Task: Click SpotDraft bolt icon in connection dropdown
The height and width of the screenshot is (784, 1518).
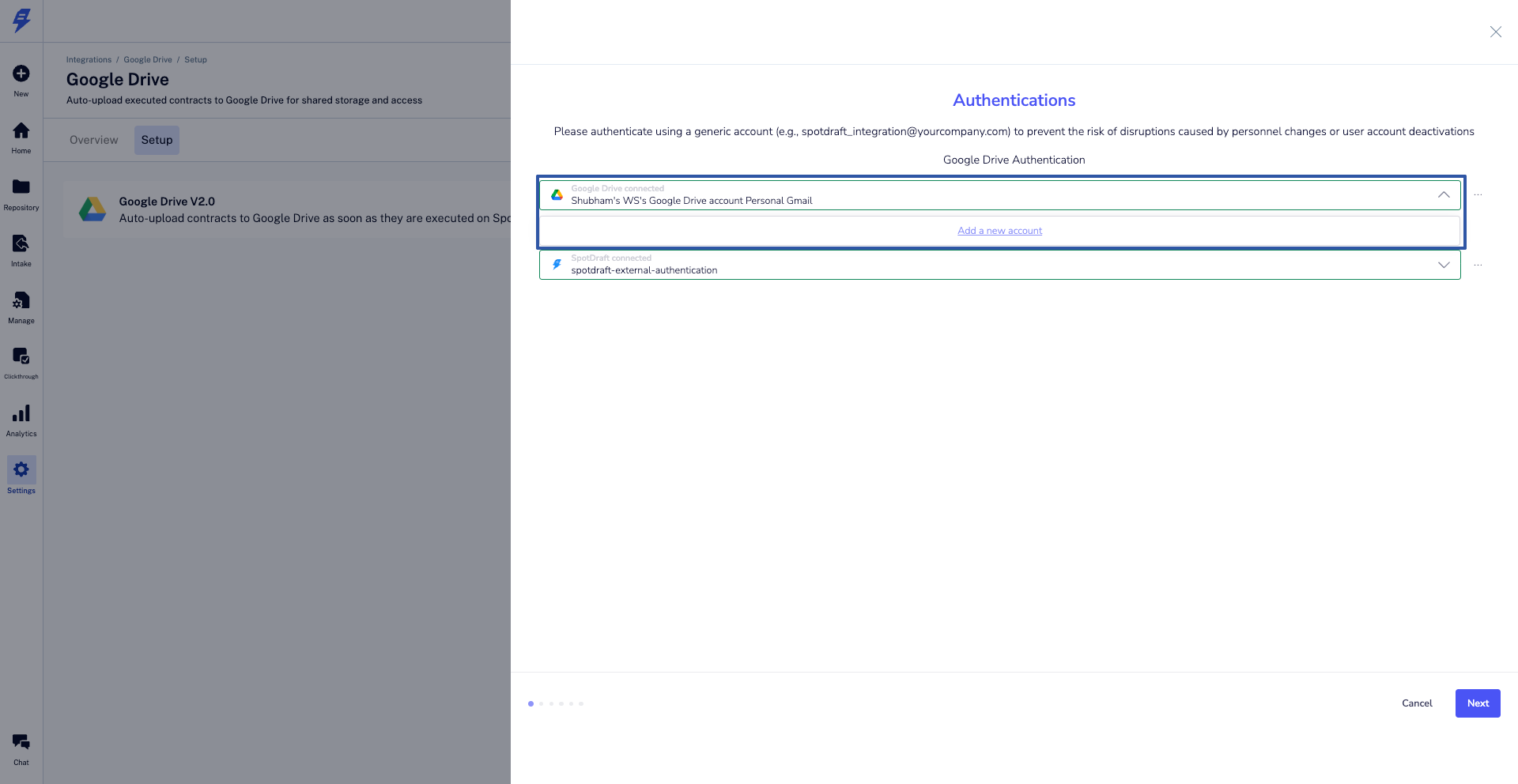Action: click(557, 264)
